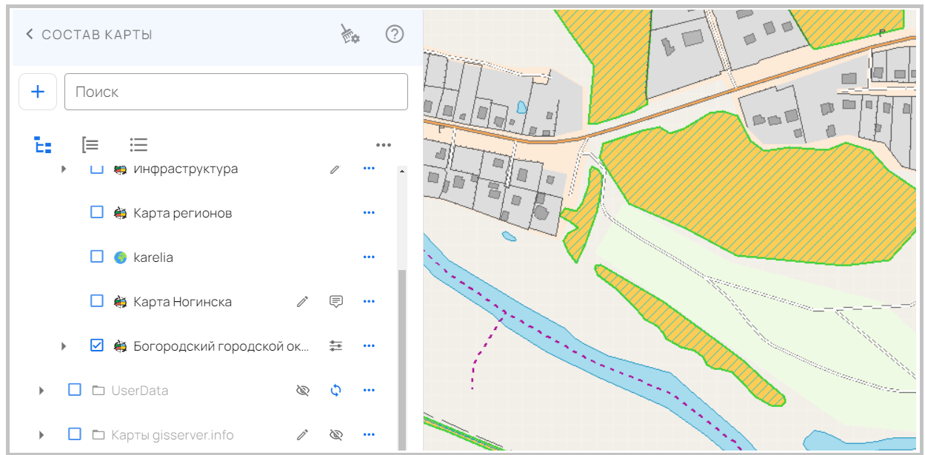Expand the UserData folder node
The image size is (925, 455).
41,391
